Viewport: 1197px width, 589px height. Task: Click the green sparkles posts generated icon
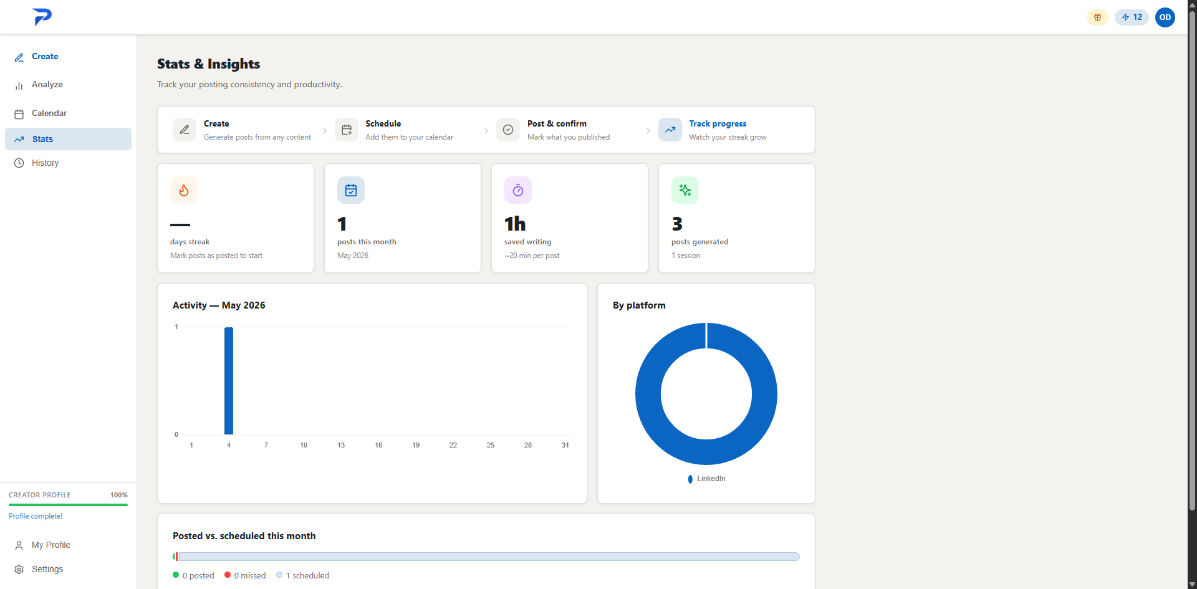point(685,190)
